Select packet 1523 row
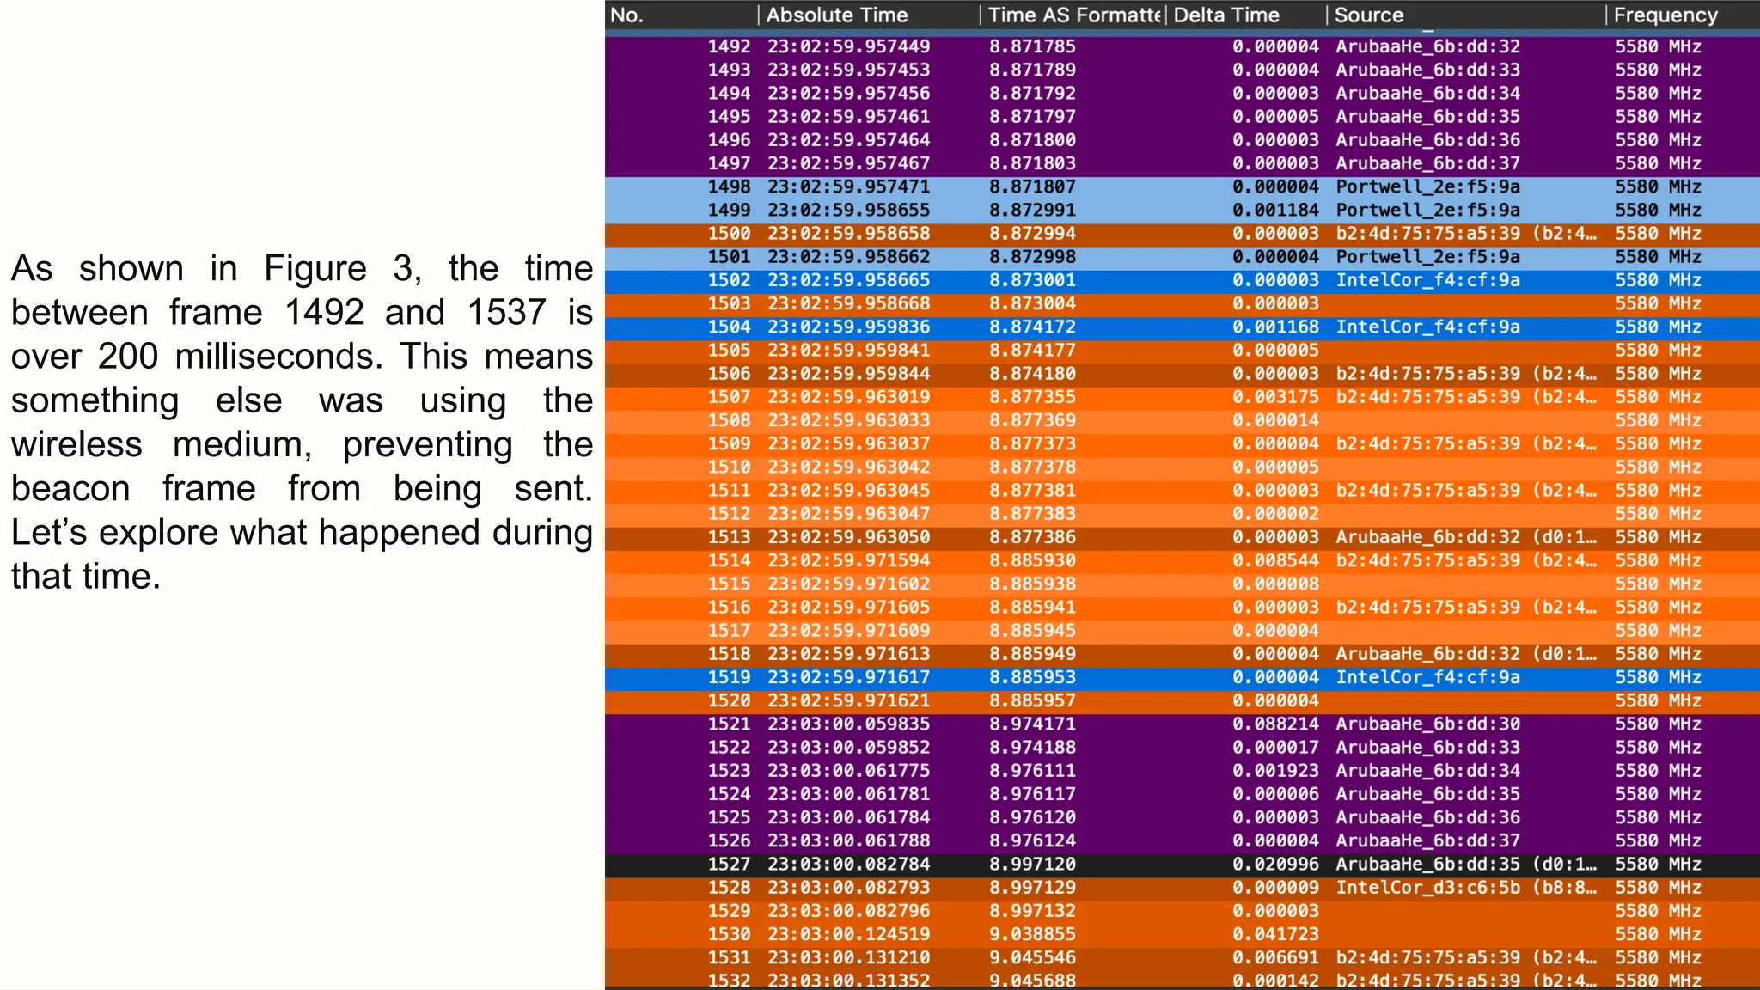 1182,771
